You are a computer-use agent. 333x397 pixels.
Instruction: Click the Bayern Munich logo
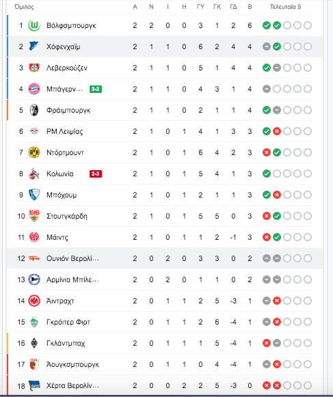coord(34,89)
